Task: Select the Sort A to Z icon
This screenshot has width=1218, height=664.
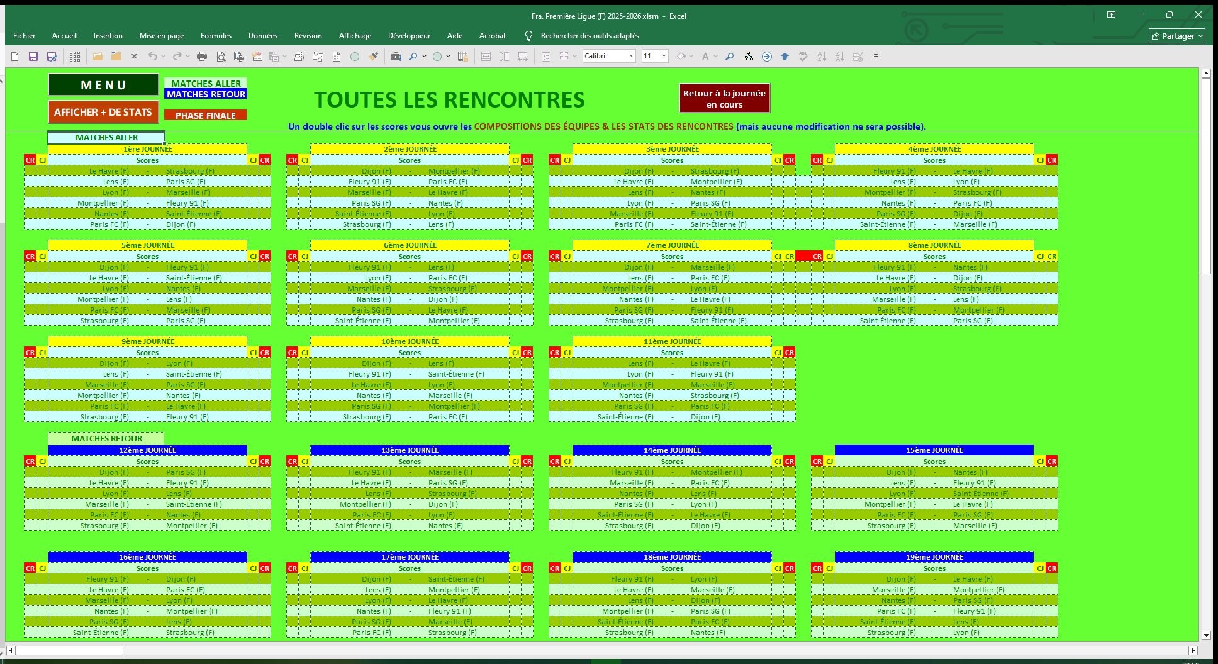Action: pos(822,57)
